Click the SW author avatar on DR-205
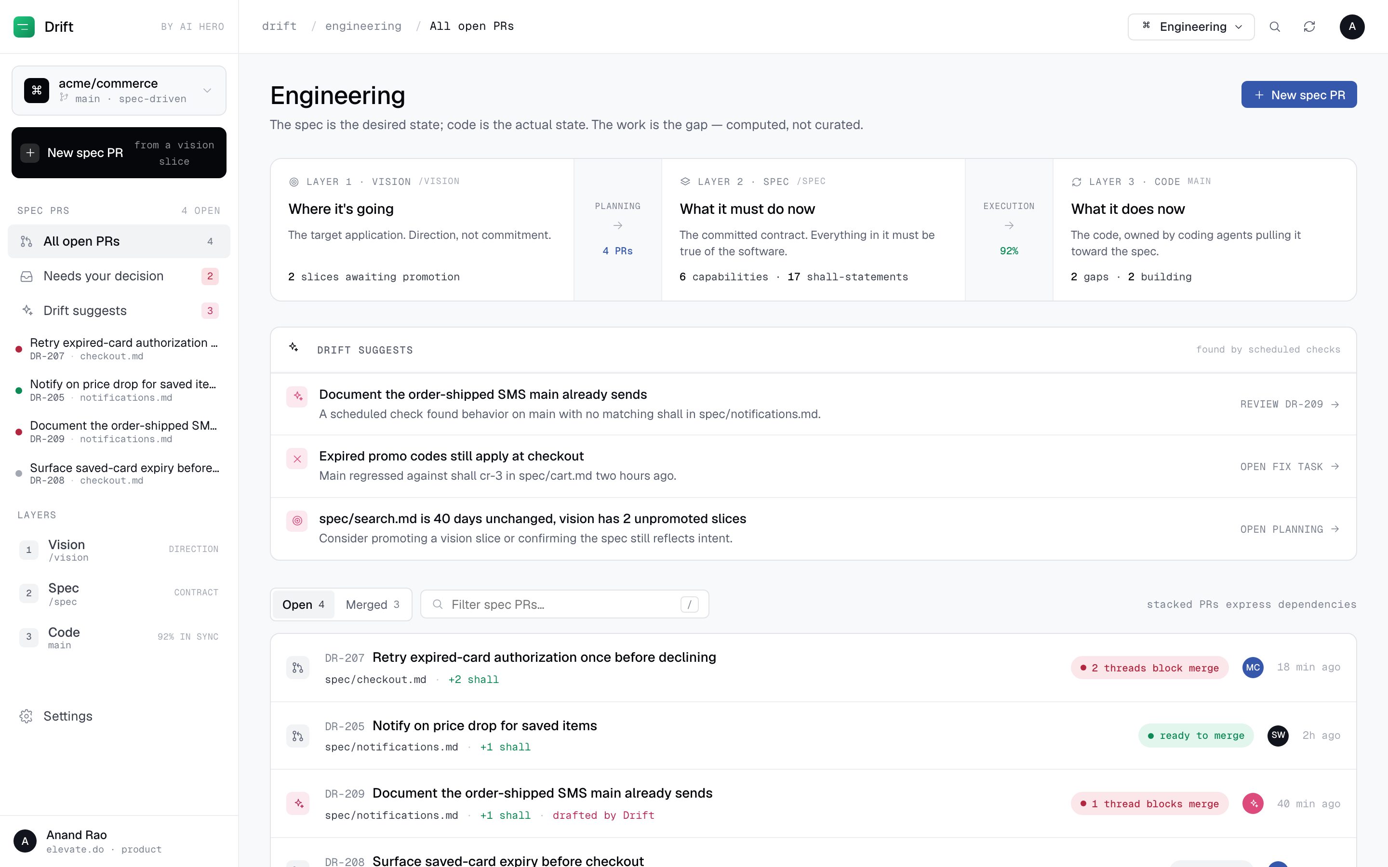Image resolution: width=1388 pixels, height=867 pixels. click(x=1278, y=735)
